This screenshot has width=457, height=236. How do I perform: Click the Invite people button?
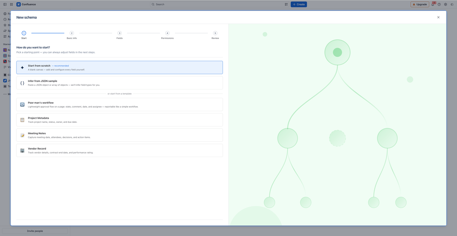(x=35, y=231)
